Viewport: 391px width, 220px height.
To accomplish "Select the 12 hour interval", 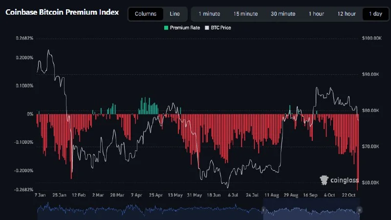I will tap(347, 14).
